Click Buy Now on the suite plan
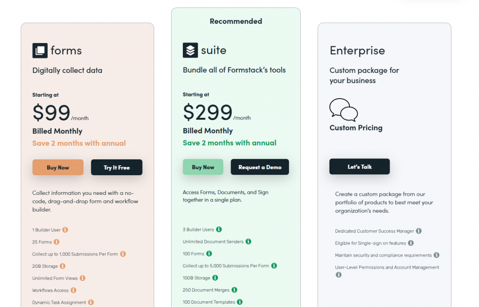The height and width of the screenshot is (307, 479). (x=203, y=167)
